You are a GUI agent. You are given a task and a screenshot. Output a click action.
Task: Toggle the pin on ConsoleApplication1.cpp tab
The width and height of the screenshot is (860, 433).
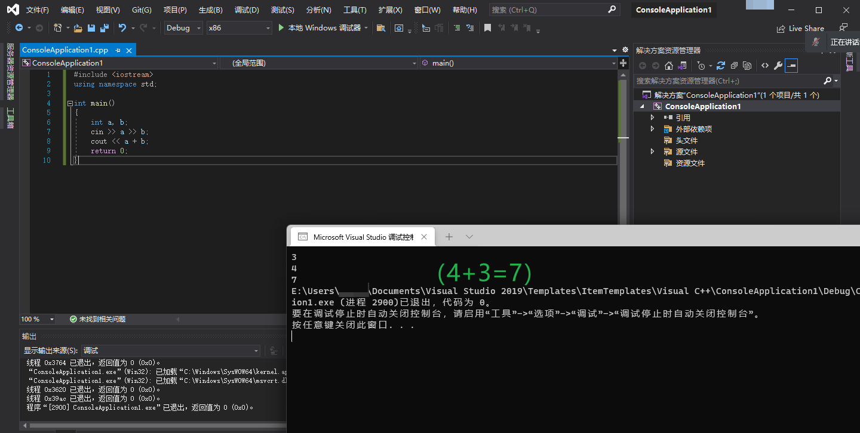pyautogui.click(x=118, y=50)
